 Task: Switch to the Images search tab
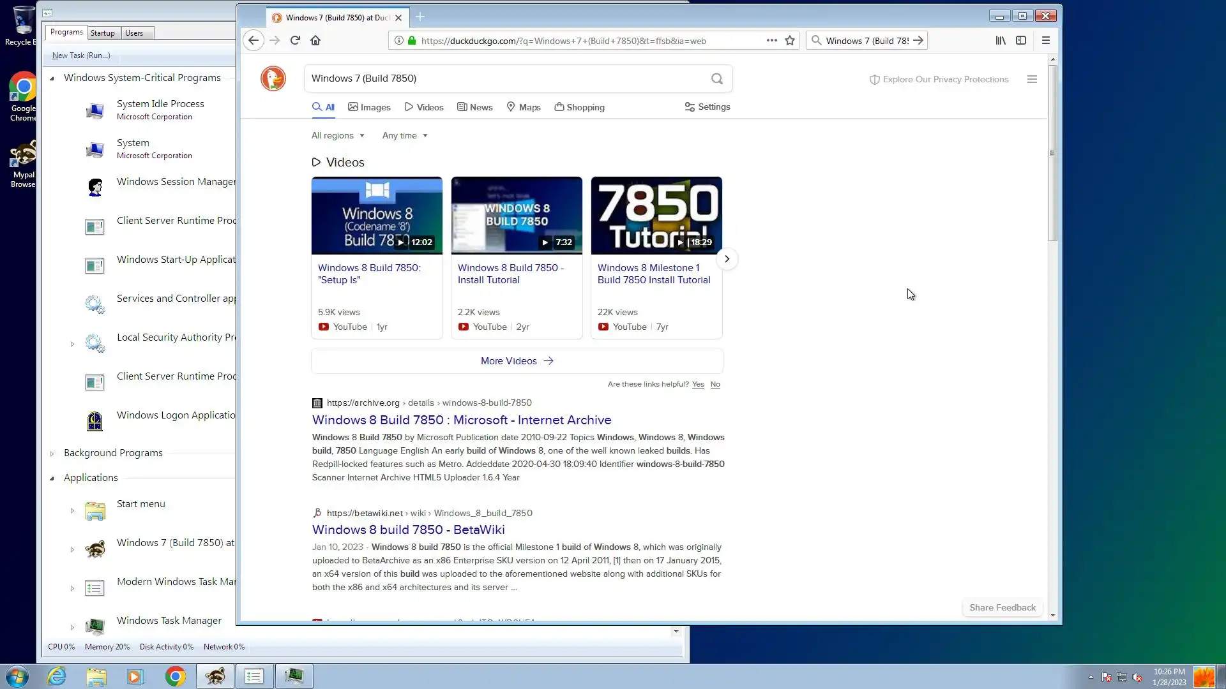click(369, 107)
